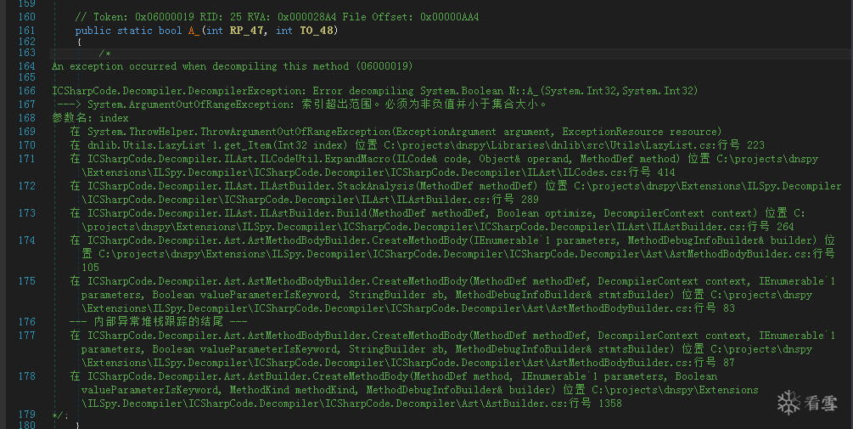Click the int keyword before TO_48

tap(284, 31)
